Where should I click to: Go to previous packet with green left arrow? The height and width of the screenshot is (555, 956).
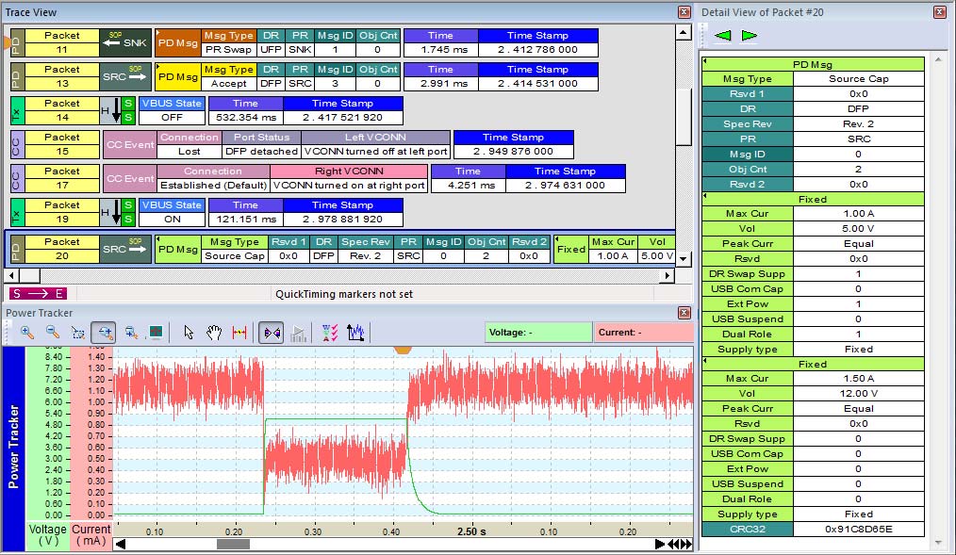(x=721, y=36)
